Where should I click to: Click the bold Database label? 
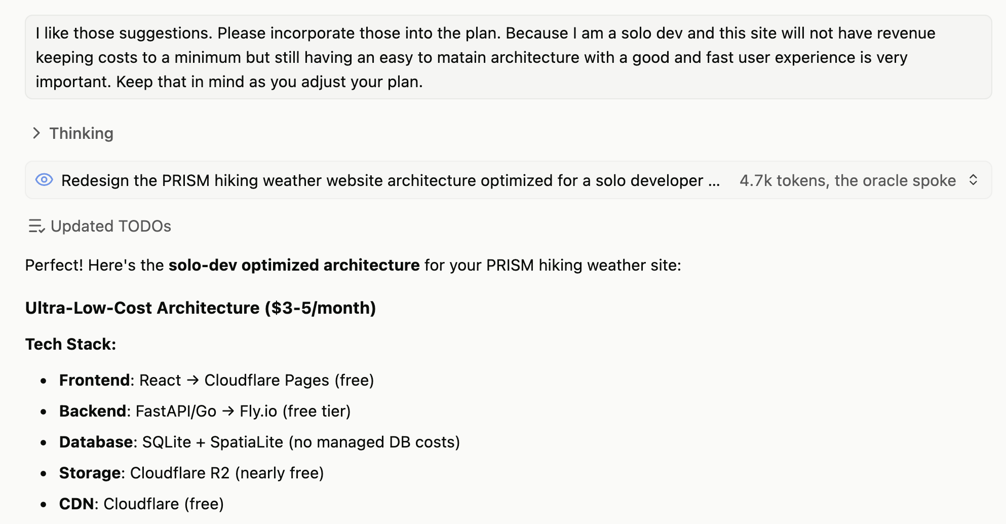pyautogui.click(x=96, y=442)
